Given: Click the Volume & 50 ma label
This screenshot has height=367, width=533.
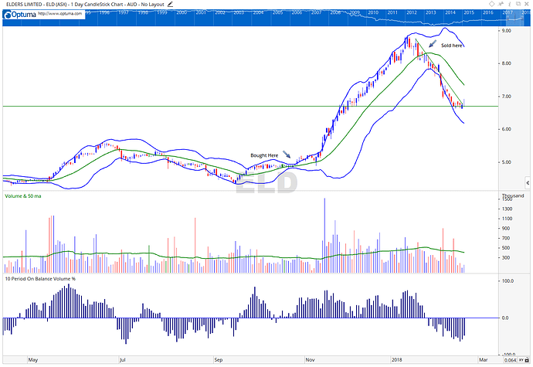Looking at the screenshot, I should click(23, 196).
